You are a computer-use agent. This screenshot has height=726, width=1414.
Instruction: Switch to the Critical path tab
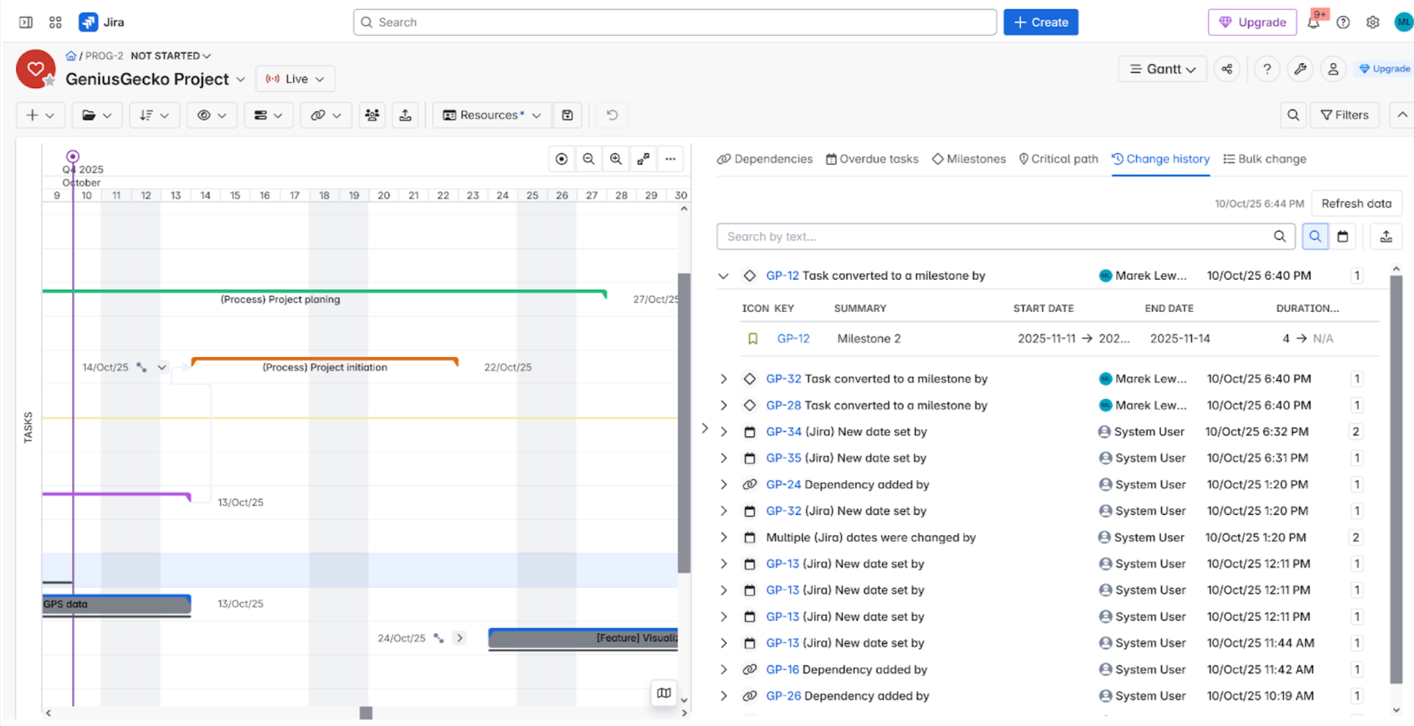(1058, 159)
